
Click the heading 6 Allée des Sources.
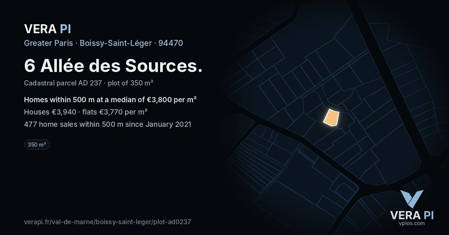pos(113,66)
